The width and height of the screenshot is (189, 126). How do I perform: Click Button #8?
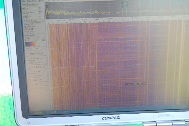[38, 88]
